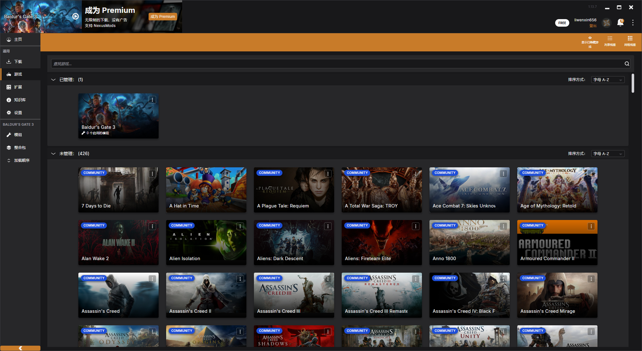Open options menu on Aliens: Dark Descent card
The height and width of the screenshot is (351, 642).
point(328,226)
